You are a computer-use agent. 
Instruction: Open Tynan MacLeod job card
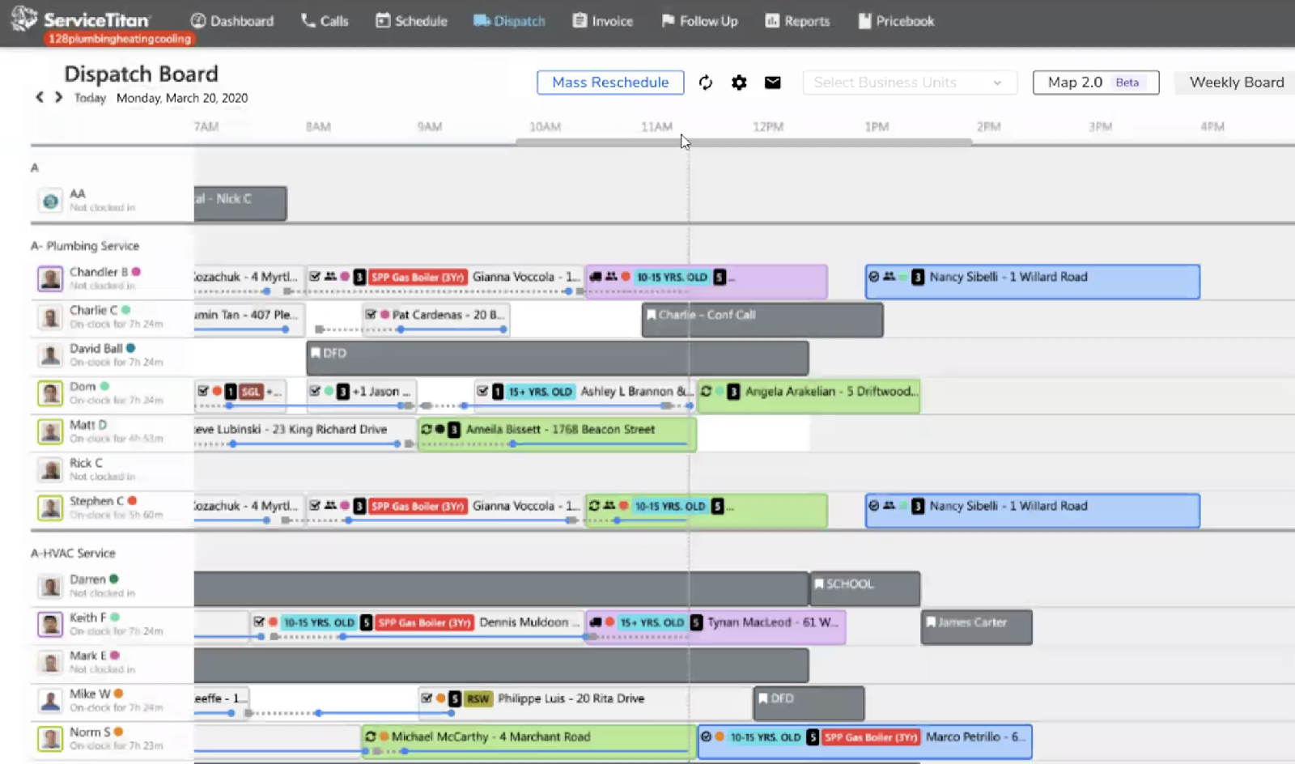click(715, 626)
